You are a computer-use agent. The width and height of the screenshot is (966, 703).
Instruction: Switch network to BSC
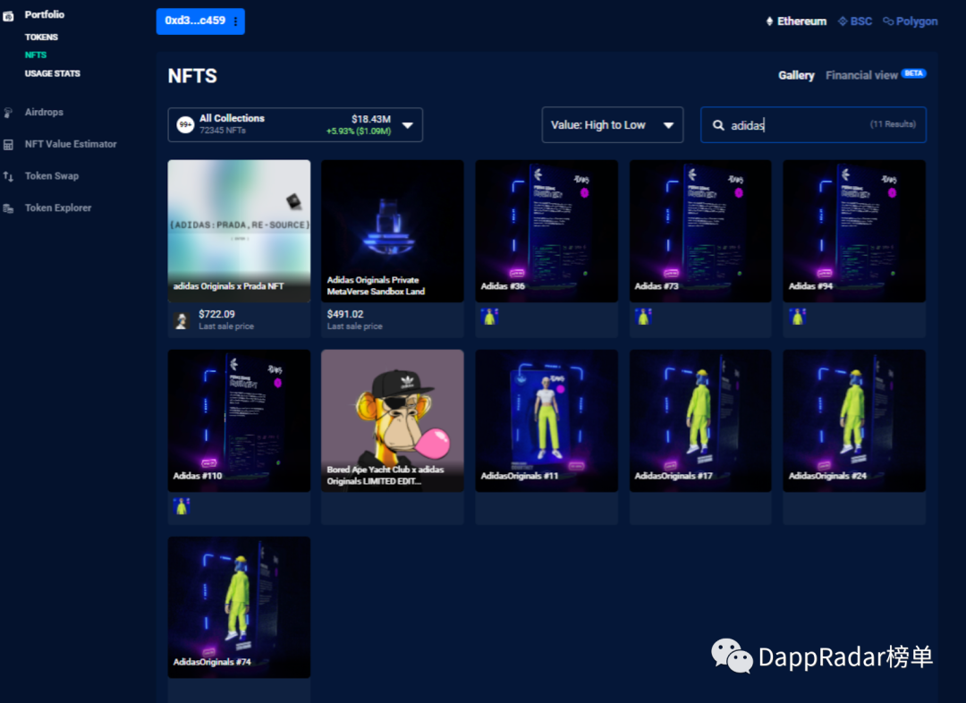click(x=855, y=21)
